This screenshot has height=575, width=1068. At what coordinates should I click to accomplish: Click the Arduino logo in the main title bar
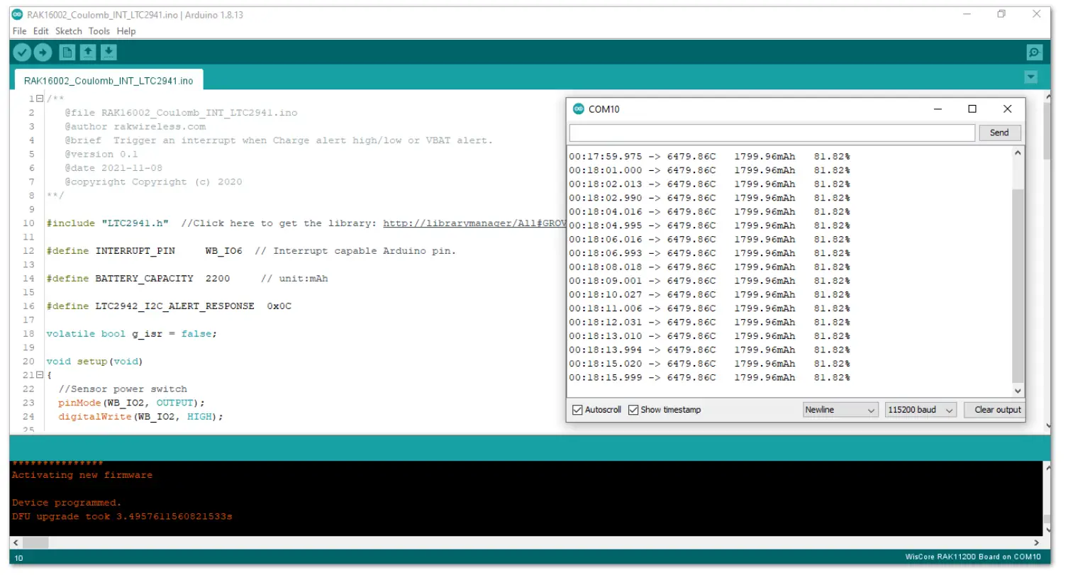[18, 14]
